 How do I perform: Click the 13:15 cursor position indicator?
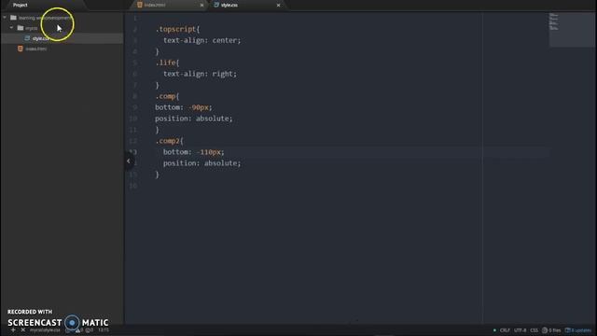tap(104, 330)
